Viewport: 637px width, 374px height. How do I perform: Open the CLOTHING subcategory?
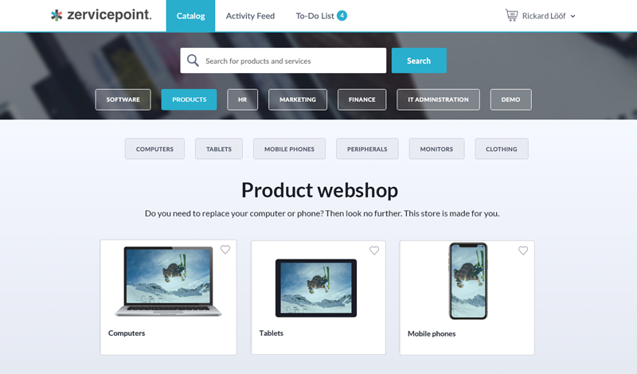pos(502,149)
